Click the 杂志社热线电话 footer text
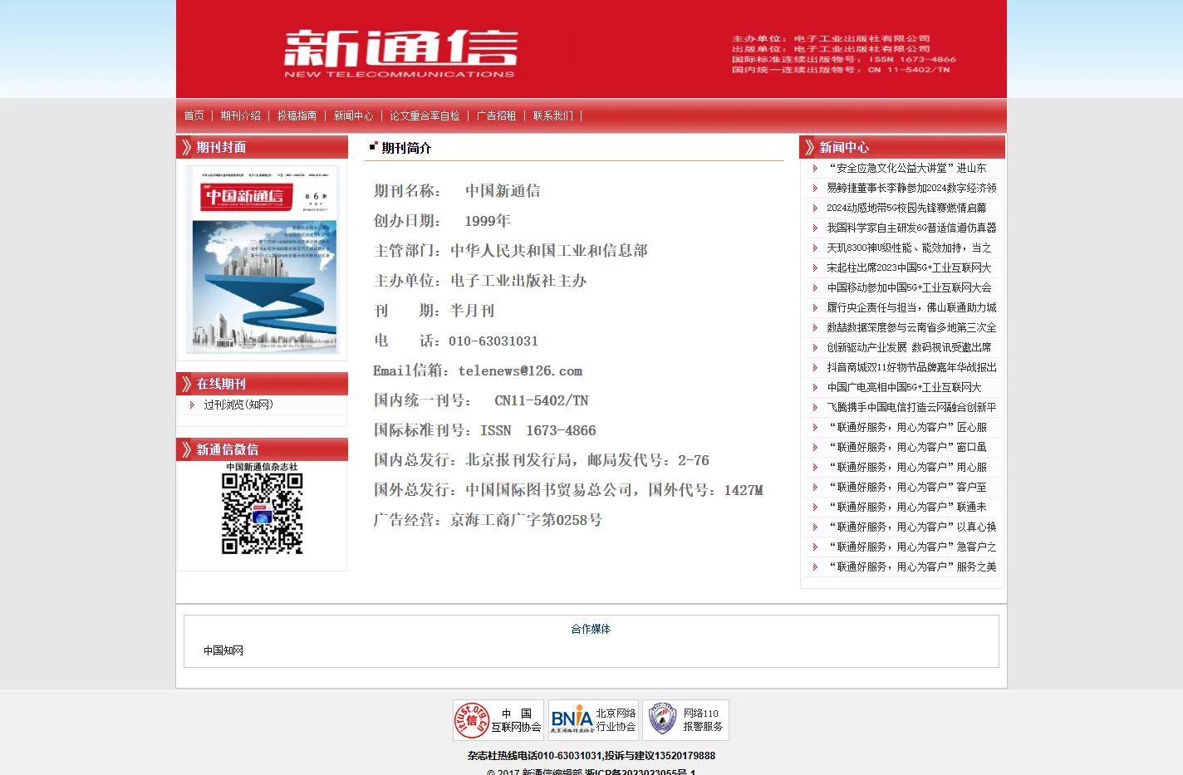This screenshot has width=1183, height=775. click(591, 756)
